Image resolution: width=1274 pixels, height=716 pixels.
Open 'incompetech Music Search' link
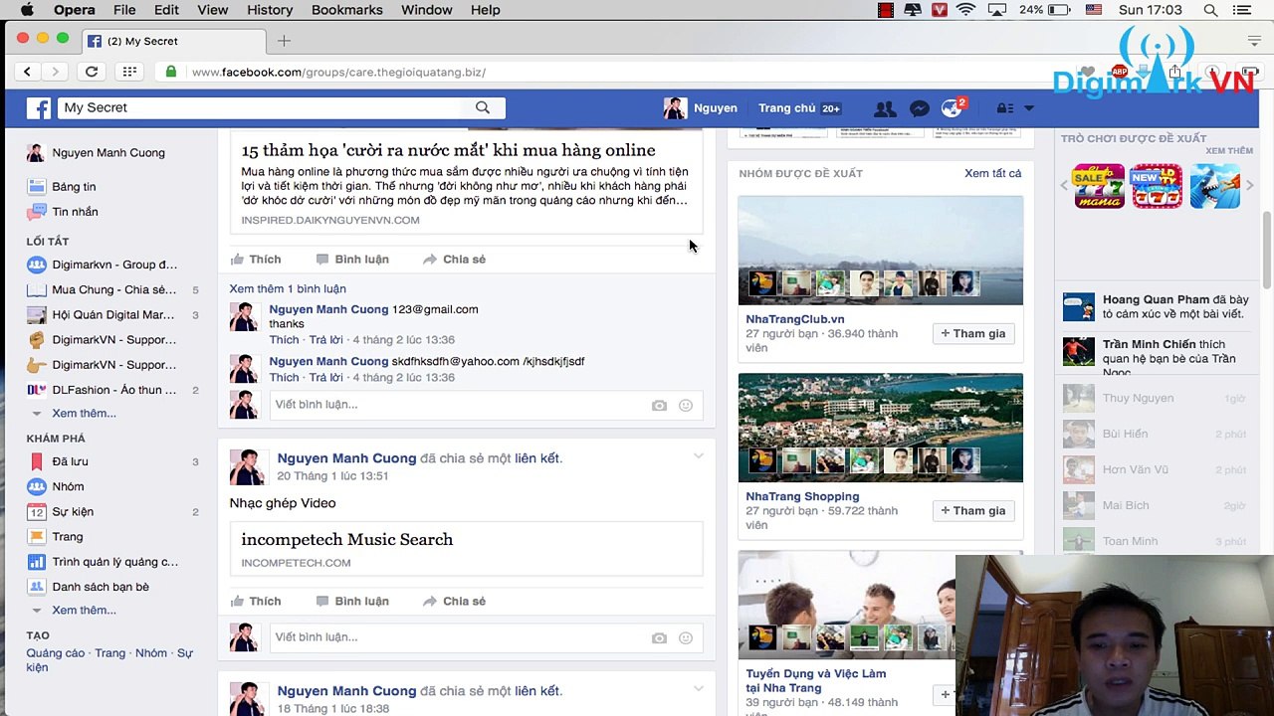(x=347, y=539)
